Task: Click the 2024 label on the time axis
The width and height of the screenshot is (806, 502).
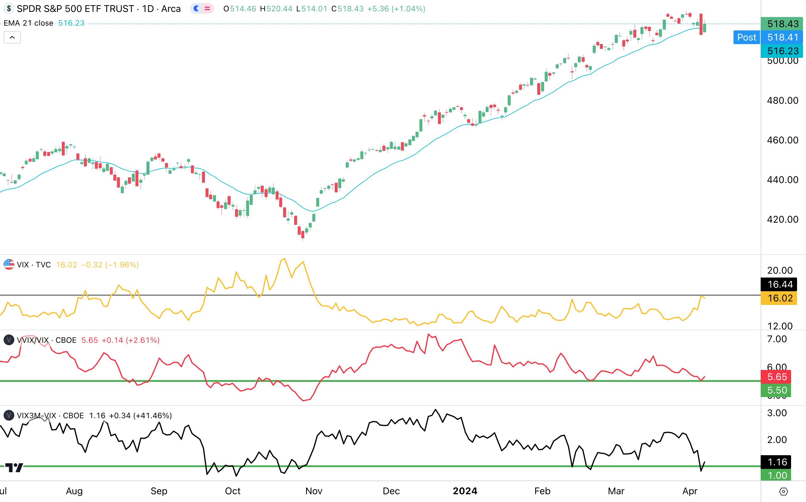Action: [465, 491]
